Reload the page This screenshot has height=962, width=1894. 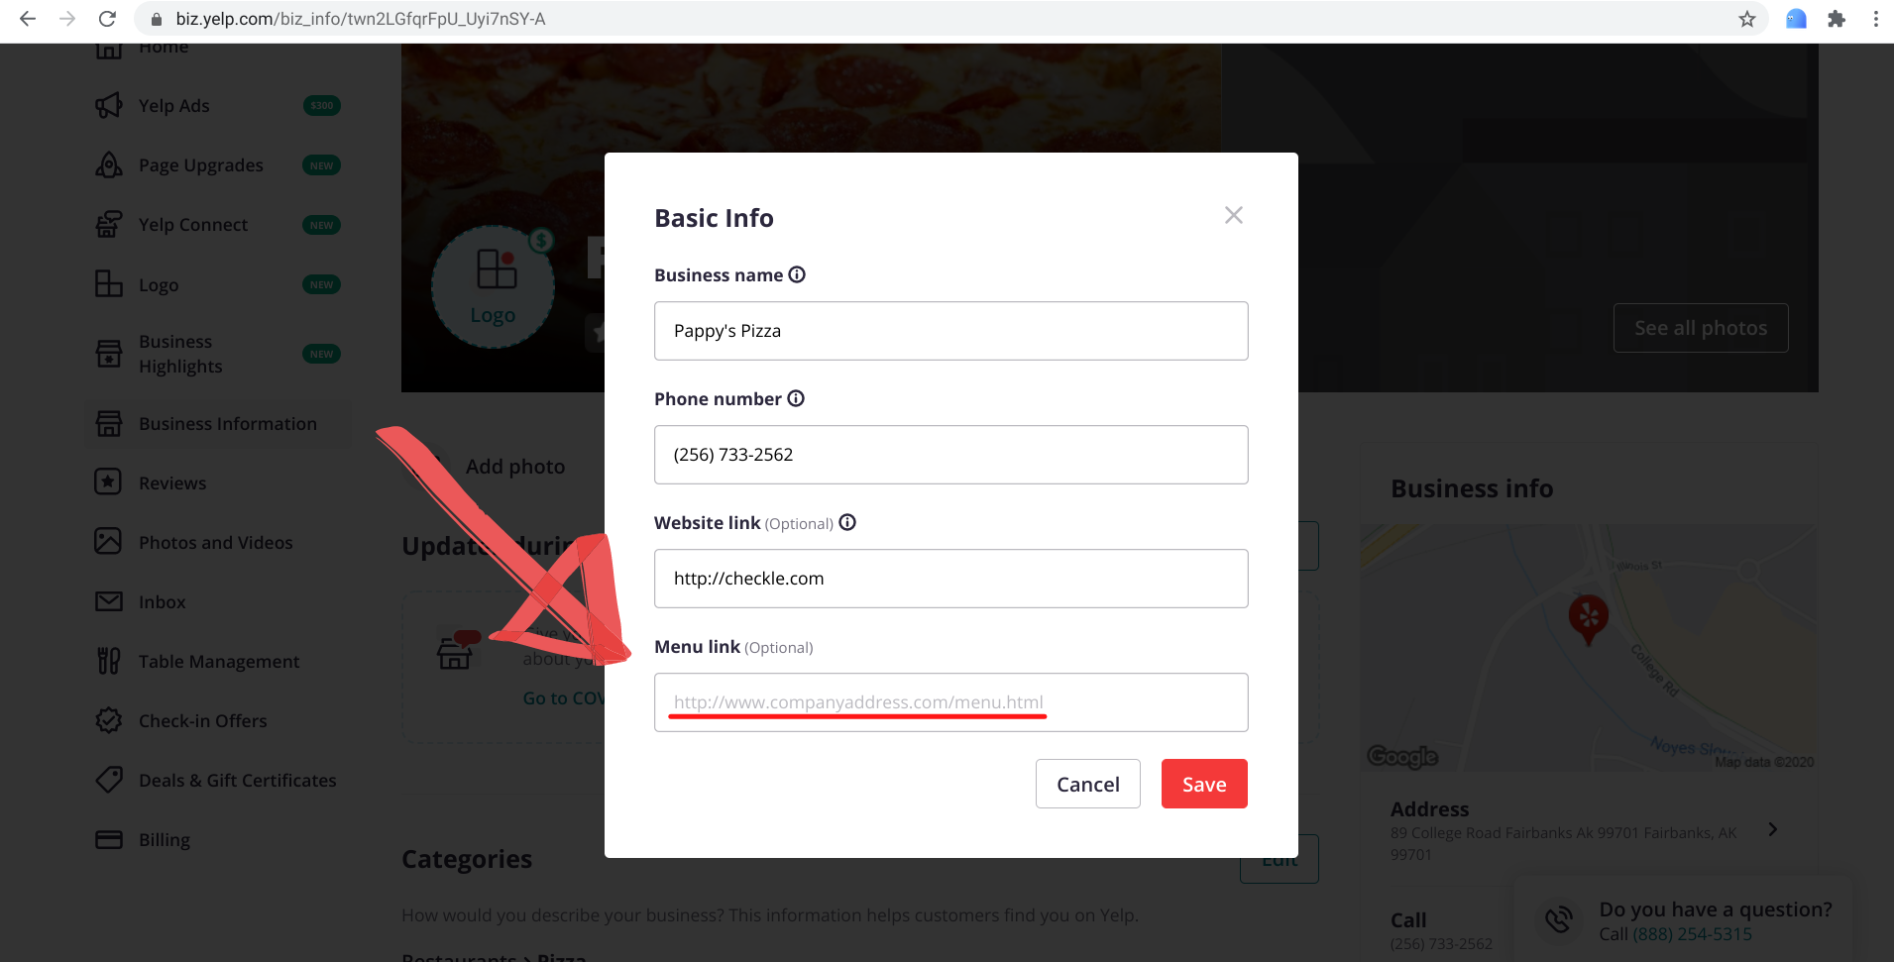107,19
